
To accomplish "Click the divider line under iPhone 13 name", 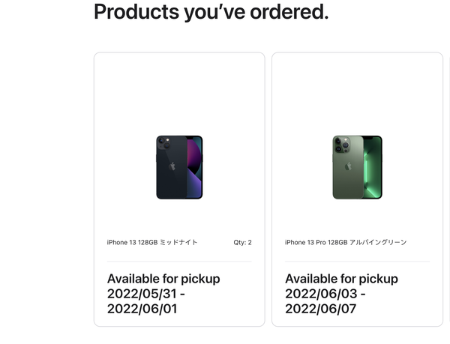I will coord(179,261).
